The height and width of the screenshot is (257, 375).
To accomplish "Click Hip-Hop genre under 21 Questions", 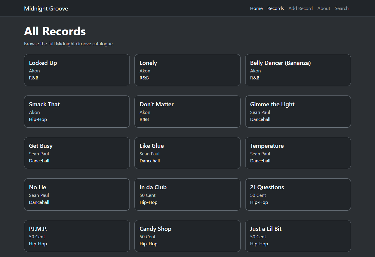I will coord(259,202).
